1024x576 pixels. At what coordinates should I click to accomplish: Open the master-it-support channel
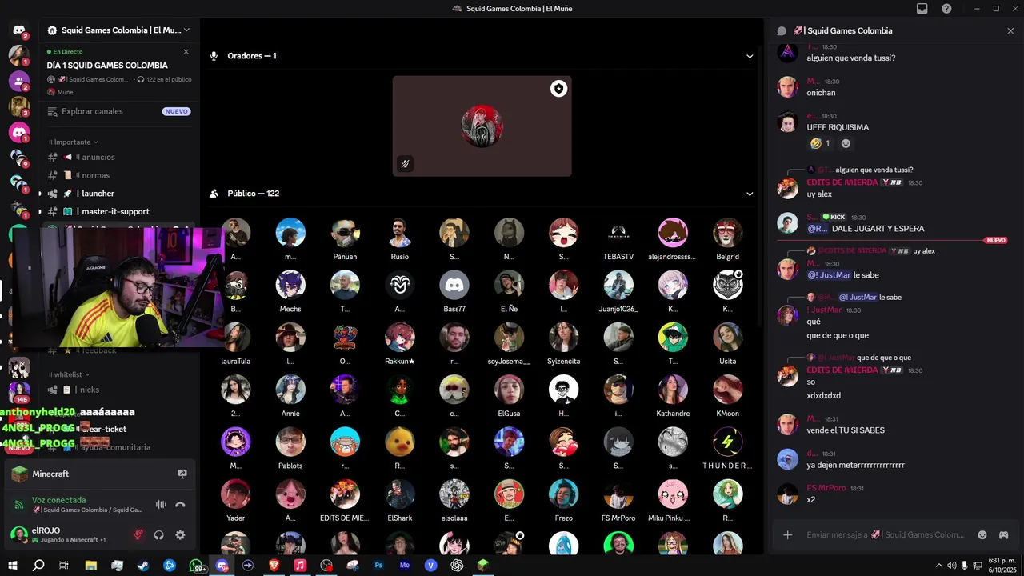click(118, 211)
